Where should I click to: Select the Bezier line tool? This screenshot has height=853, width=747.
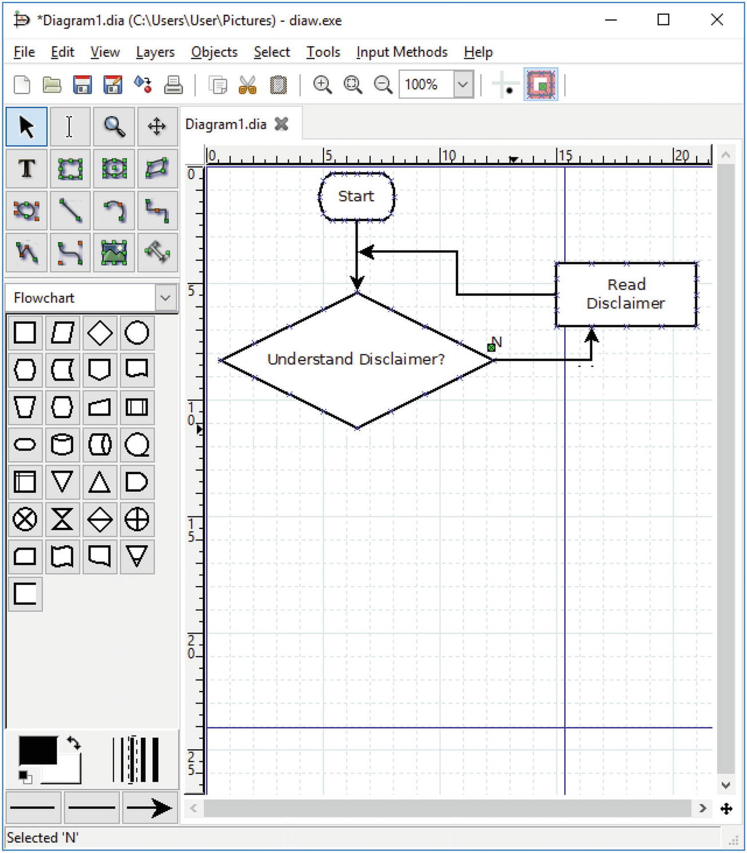(70, 252)
